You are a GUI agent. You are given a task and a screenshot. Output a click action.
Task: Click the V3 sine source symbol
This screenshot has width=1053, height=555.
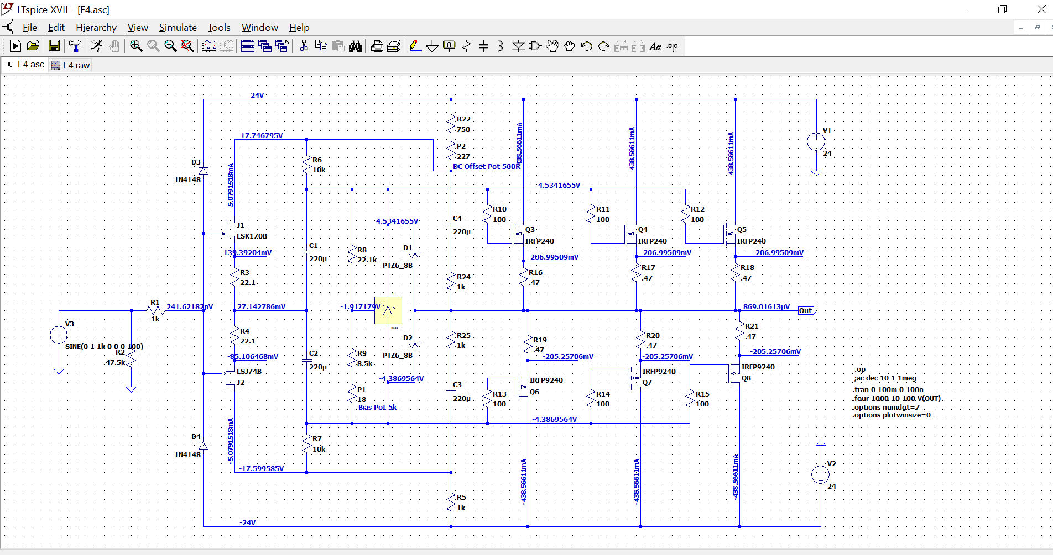coord(59,335)
